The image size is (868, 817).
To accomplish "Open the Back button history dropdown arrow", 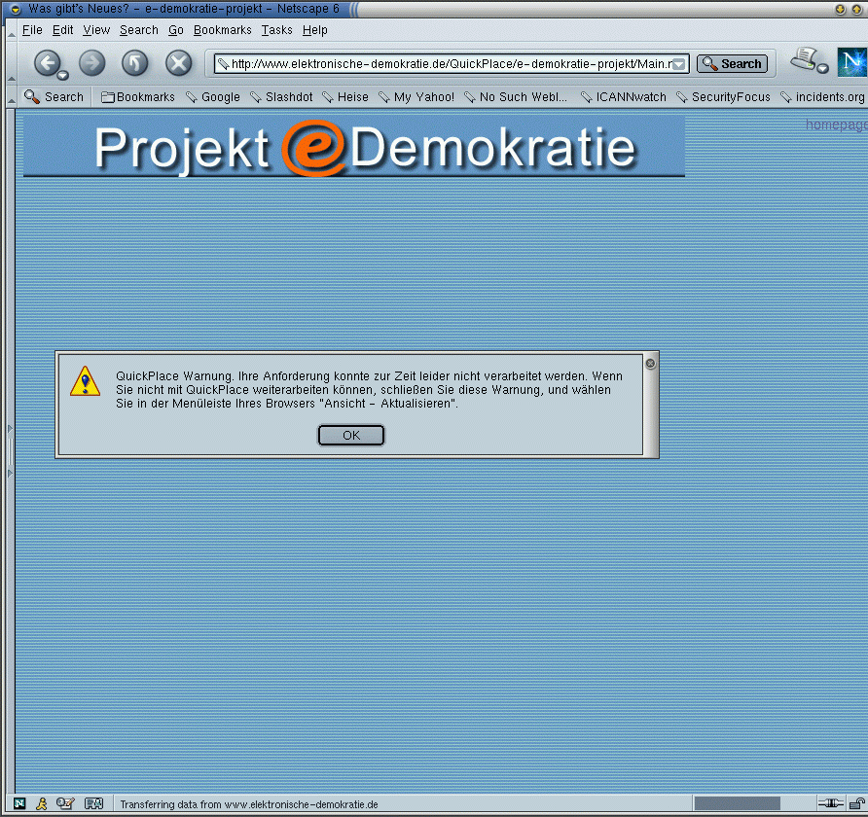I will (63, 76).
